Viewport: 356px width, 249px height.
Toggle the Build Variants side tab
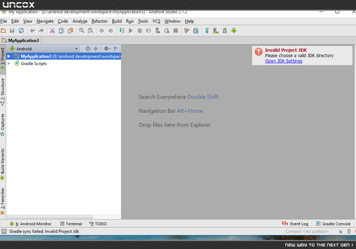pos(3,164)
